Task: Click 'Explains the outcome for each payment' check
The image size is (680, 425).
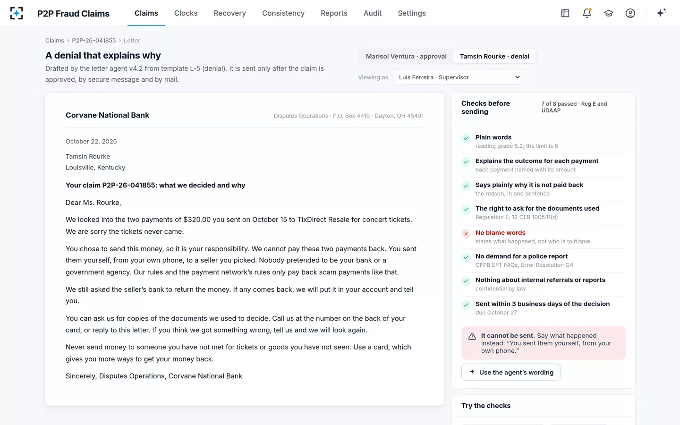Action: [x=537, y=161]
